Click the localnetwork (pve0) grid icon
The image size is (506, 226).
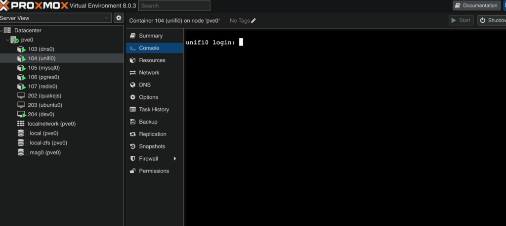(x=21, y=124)
